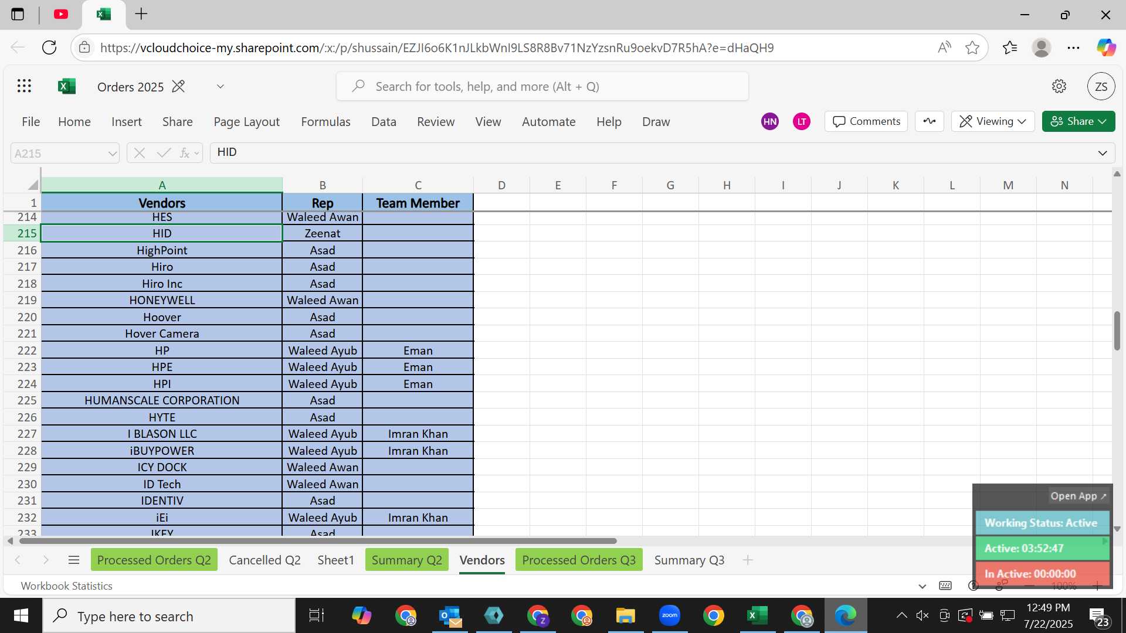Click the iBUYPOWER vendor cell
The width and height of the screenshot is (1126, 633).
[x=162, y=451]
